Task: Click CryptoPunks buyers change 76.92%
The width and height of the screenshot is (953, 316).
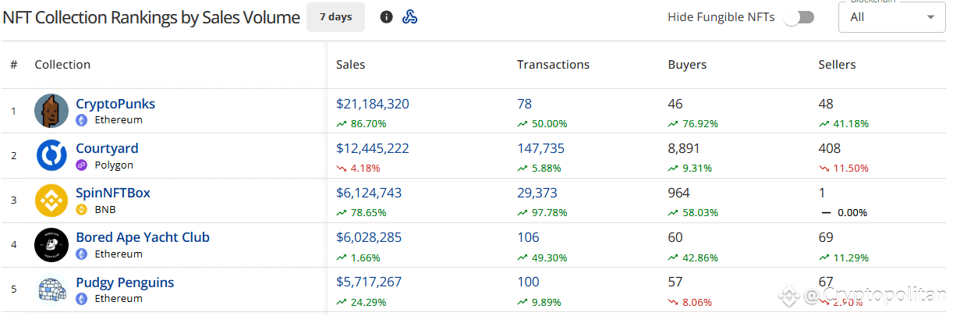Action: (x=693, y=123)
